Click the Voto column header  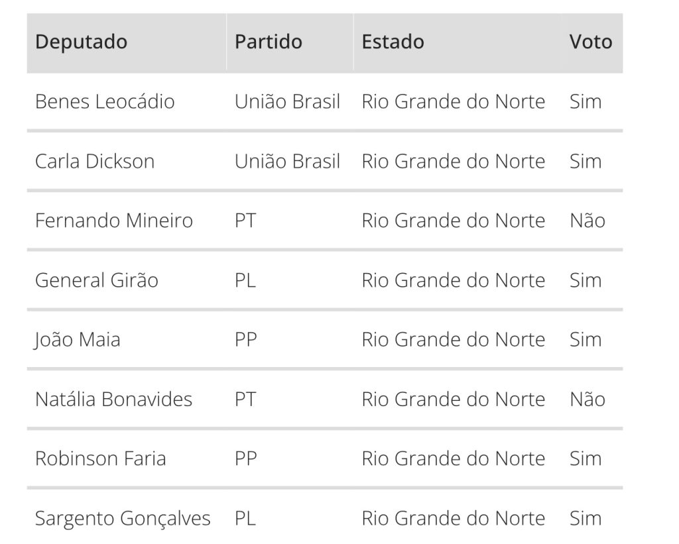[x=591, y=42]
